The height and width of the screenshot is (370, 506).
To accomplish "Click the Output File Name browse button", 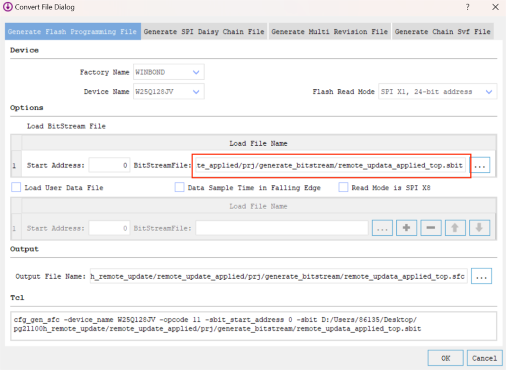I will [x=481, y=277].
